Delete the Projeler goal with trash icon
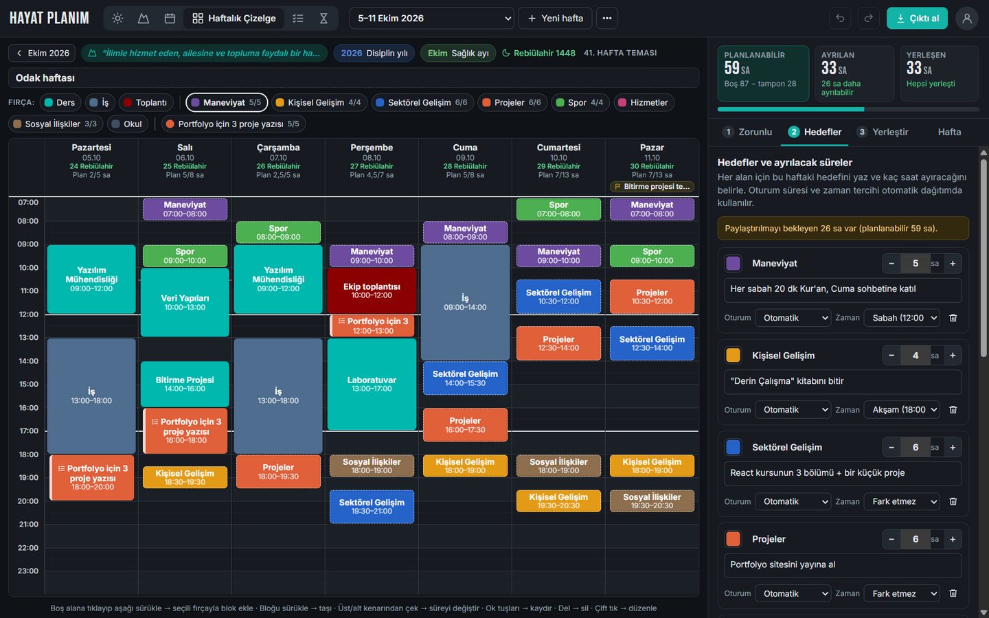Image resolution: width=989 pixels, height=618 pixels. pos(953,594)
